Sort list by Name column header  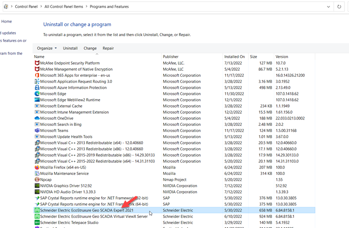point(97,57)
